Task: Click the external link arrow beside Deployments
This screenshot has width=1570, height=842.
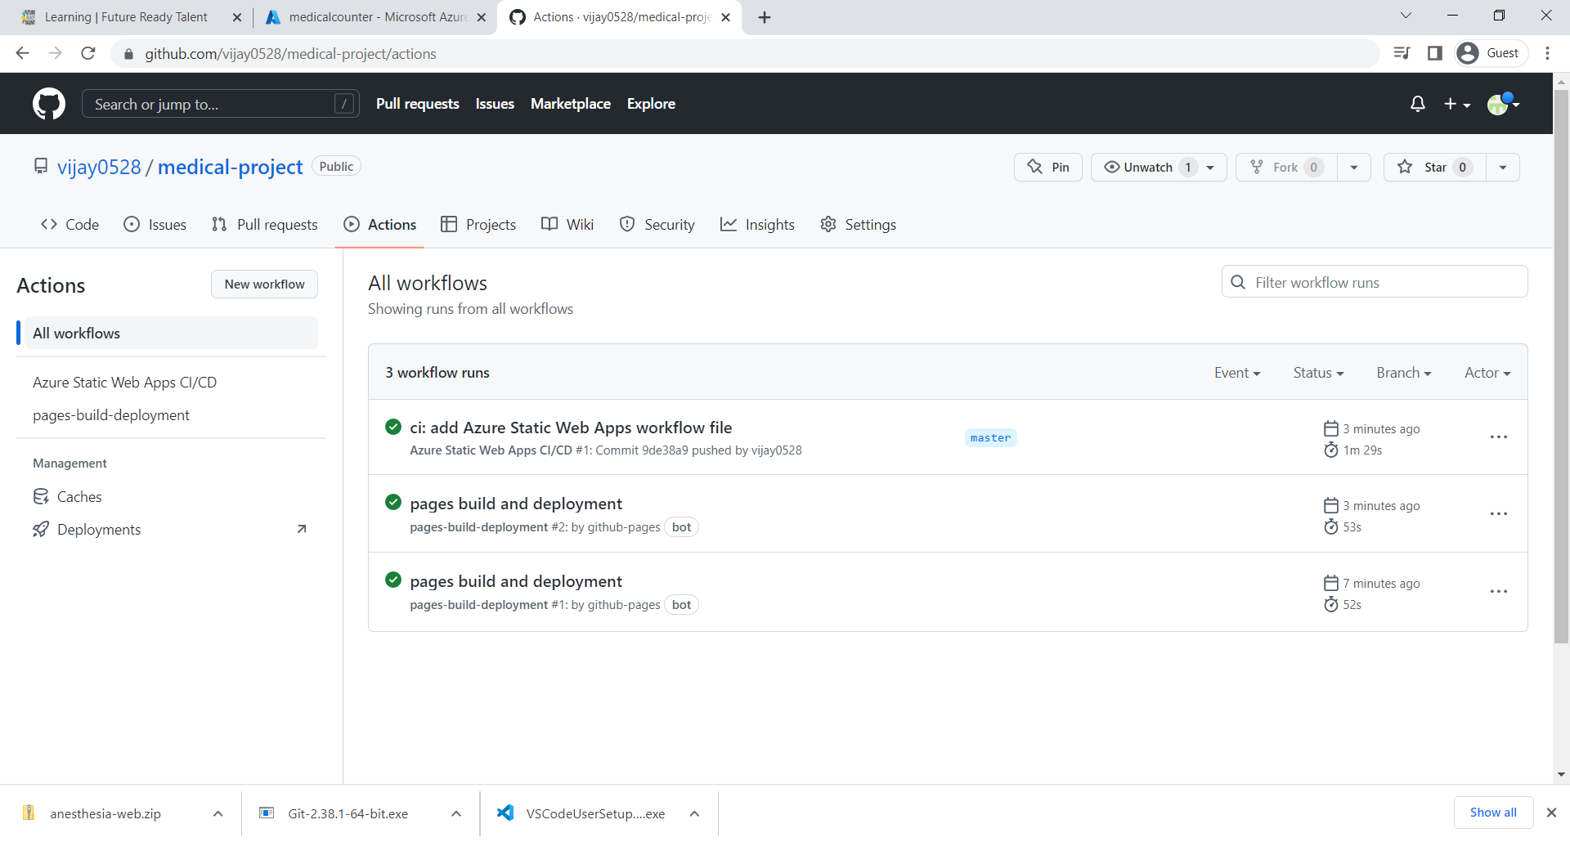Action: pyautogui.click(x=302, y=529)
